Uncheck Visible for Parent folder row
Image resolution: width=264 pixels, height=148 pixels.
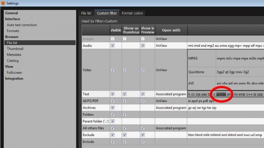pyautogui.click(x=113, y=121)
